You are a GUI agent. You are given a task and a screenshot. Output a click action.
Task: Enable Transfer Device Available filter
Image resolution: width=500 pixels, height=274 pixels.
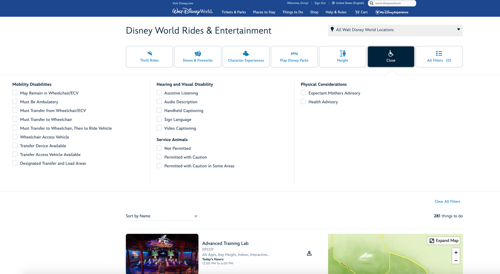tap(15, 145)
